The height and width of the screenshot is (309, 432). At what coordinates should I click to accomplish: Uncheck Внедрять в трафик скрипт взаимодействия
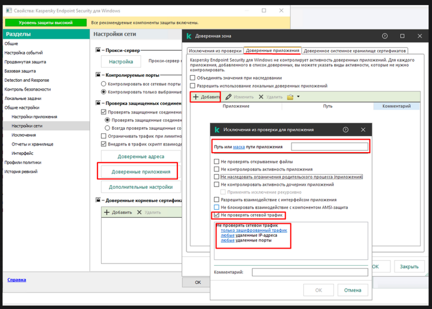click(104, 144)
